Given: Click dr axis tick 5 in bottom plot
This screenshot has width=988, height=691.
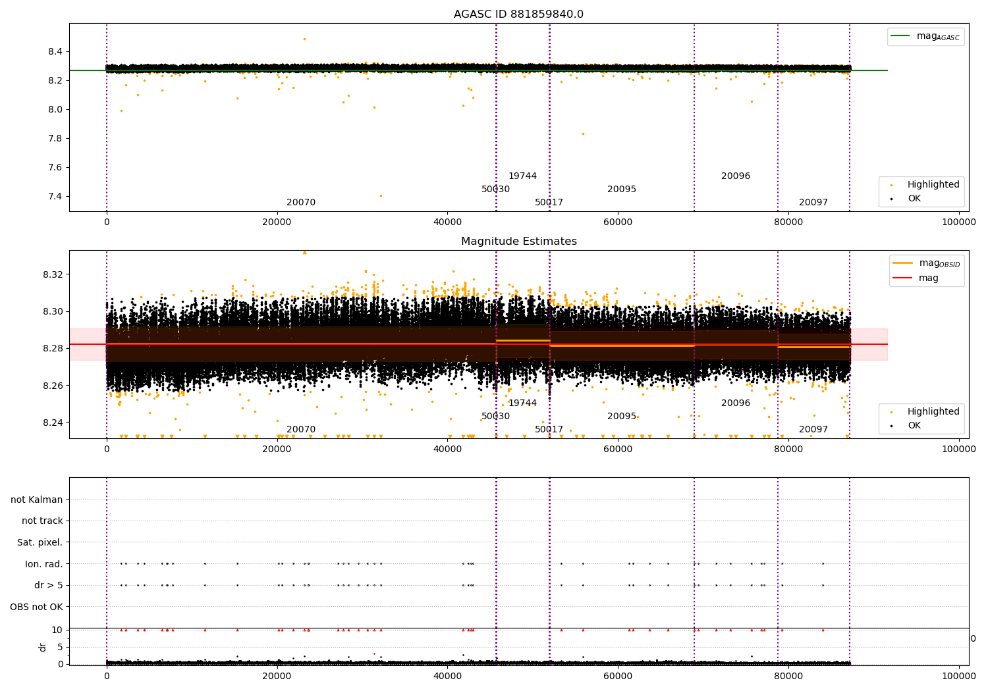Looking at the screenshot, I should [x=61, y=648].
